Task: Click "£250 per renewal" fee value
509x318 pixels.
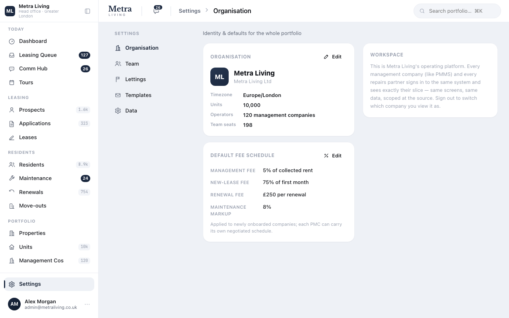Action: (284, 195)
